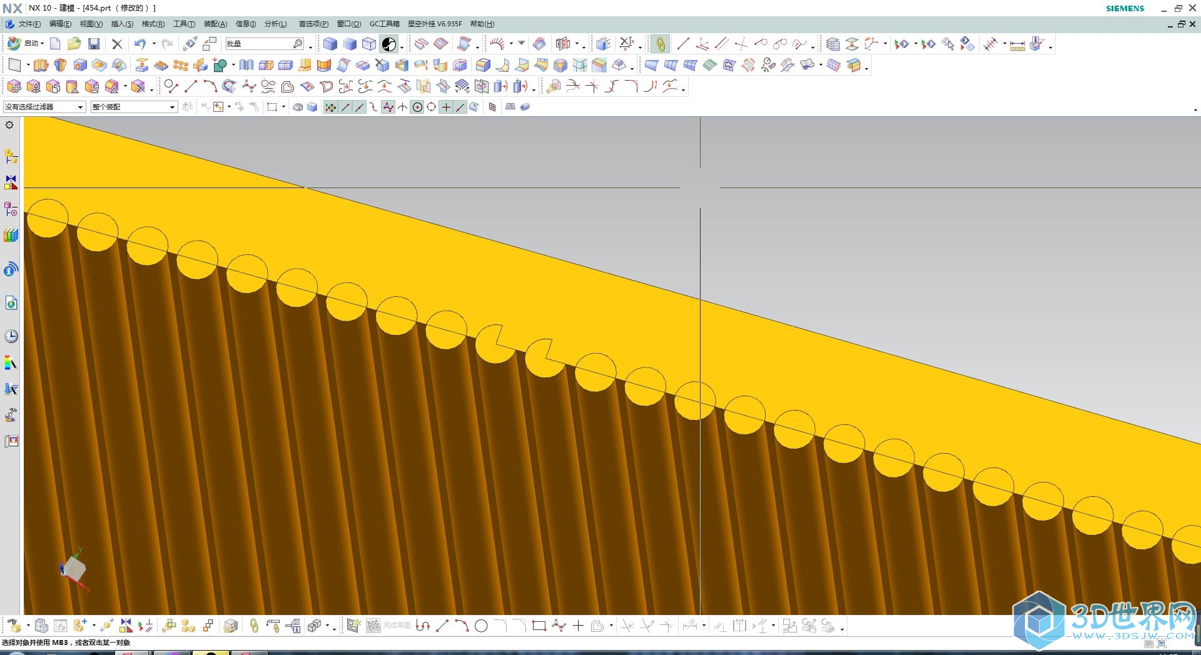
Task: Select shaded with edges render style cube
Action: tap(330, 44)
